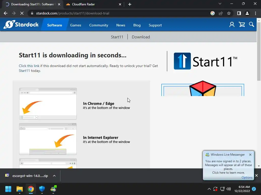The width and height of the screenshot is (261, 195).
Task: Open Windows Security shield in taskbar
Action: [x=42, y=189]
